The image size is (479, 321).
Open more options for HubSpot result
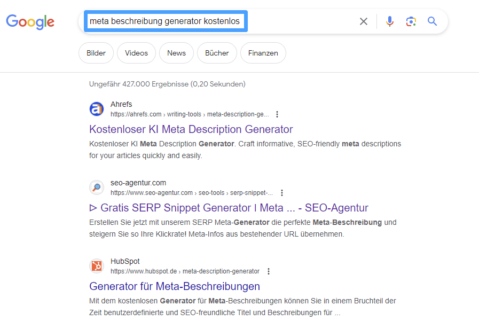coord(269,271)
